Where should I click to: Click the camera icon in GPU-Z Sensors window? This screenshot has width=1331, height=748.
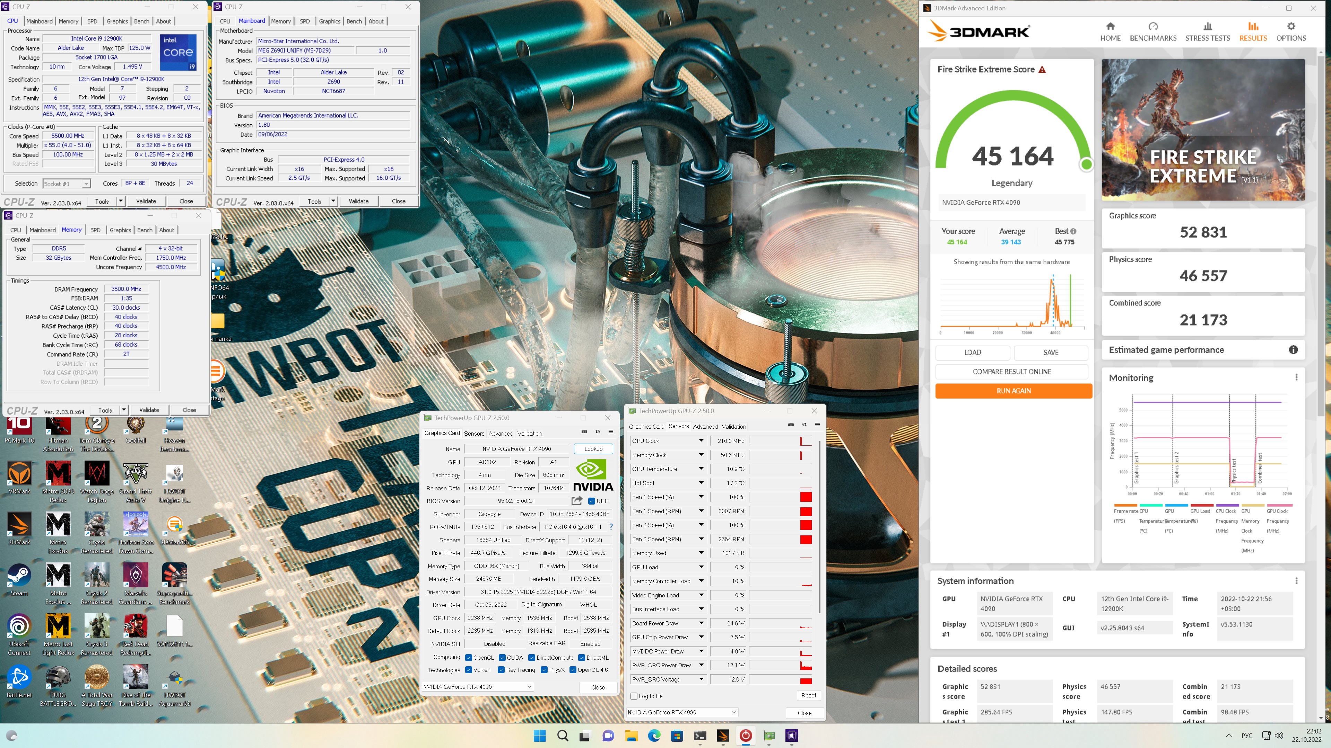coord(791,425)
